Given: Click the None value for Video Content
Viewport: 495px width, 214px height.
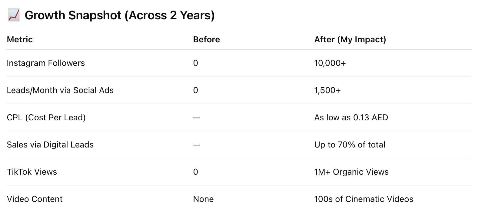Looking at the screenshot, I should pos(203,199).
